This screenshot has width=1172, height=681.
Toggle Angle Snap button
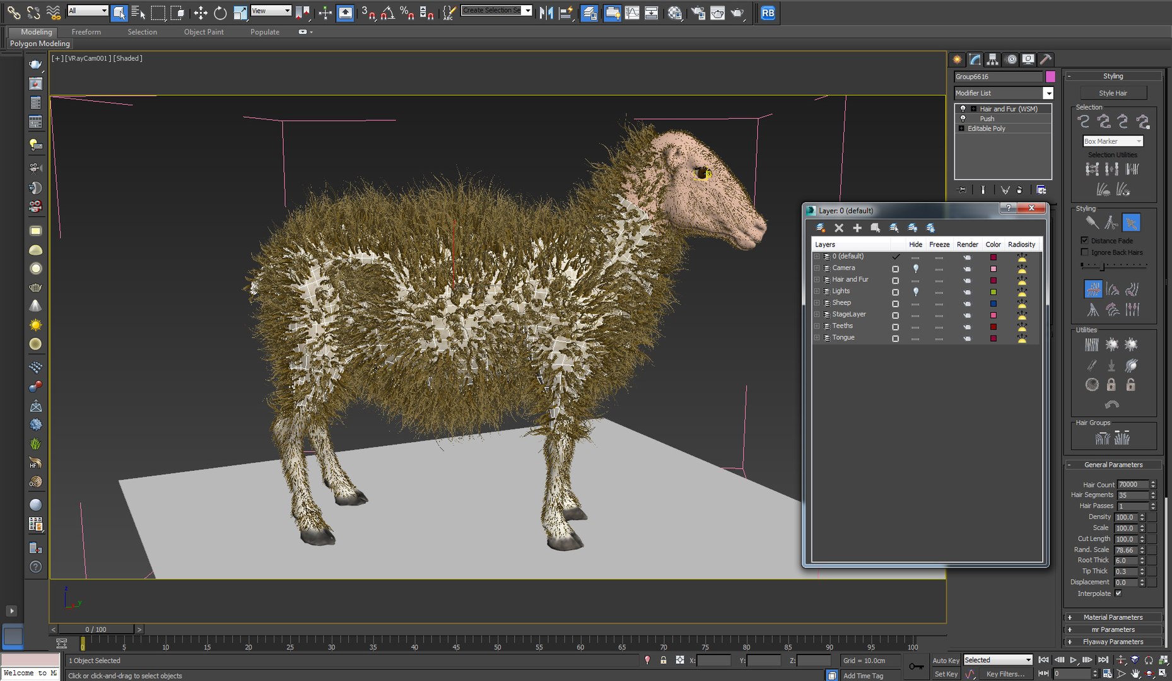[x=388, y=13]
